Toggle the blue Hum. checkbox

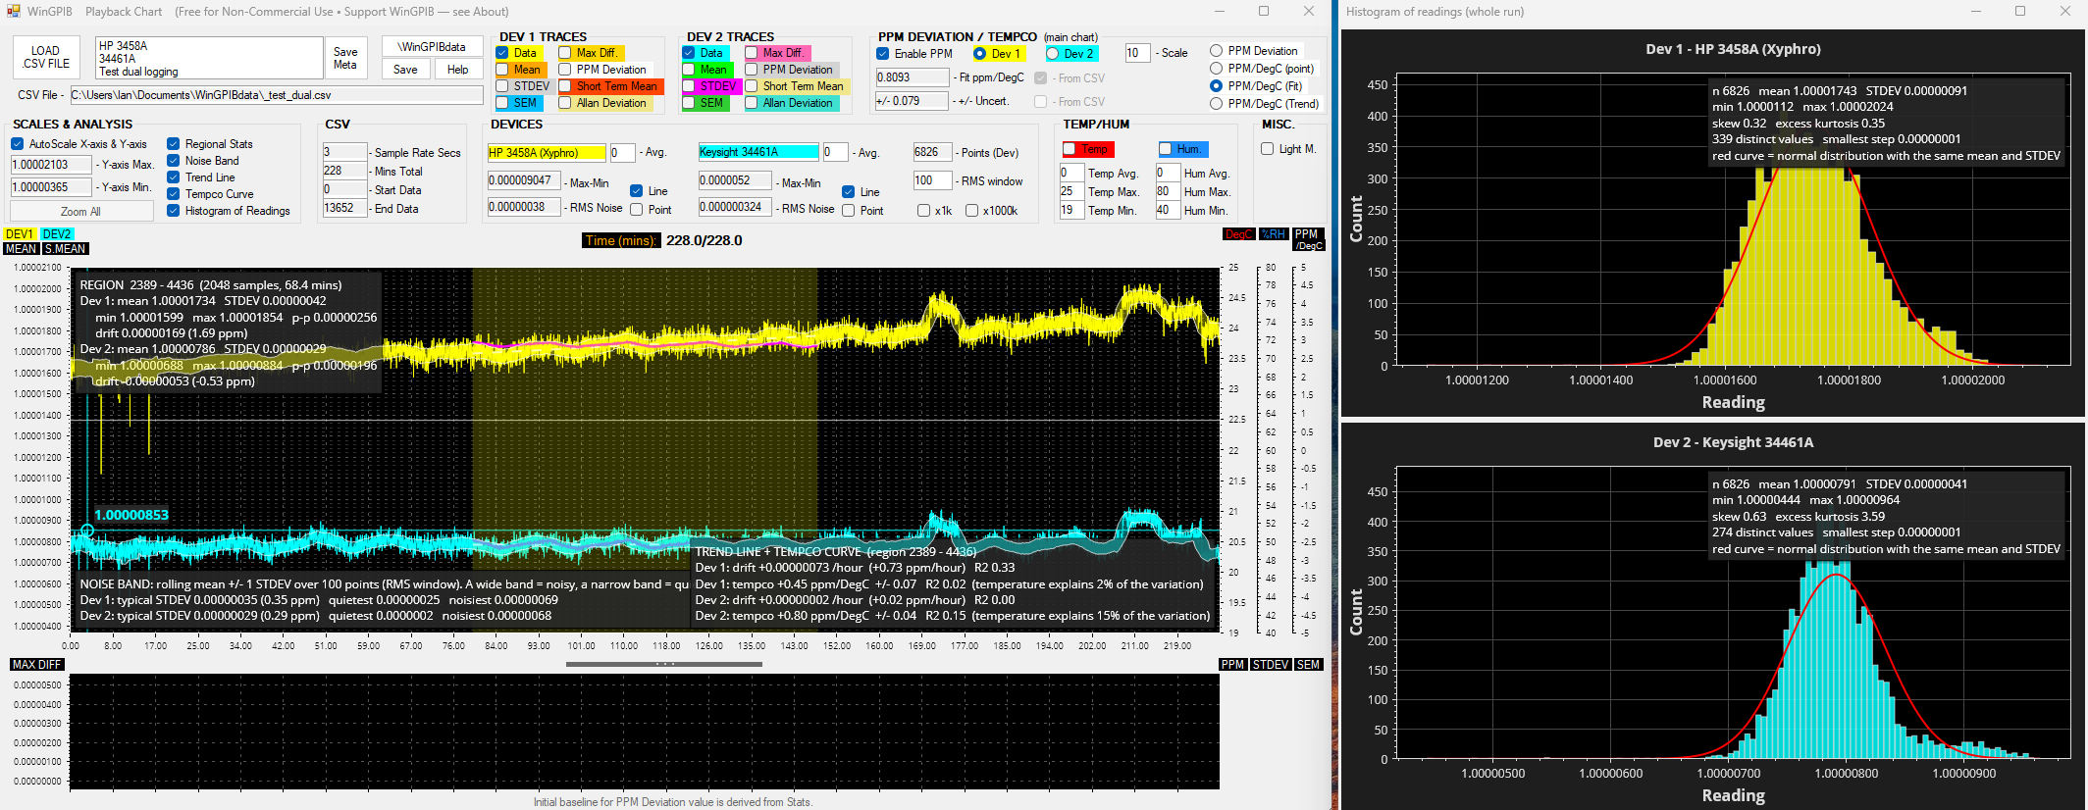coord(1166,149)
